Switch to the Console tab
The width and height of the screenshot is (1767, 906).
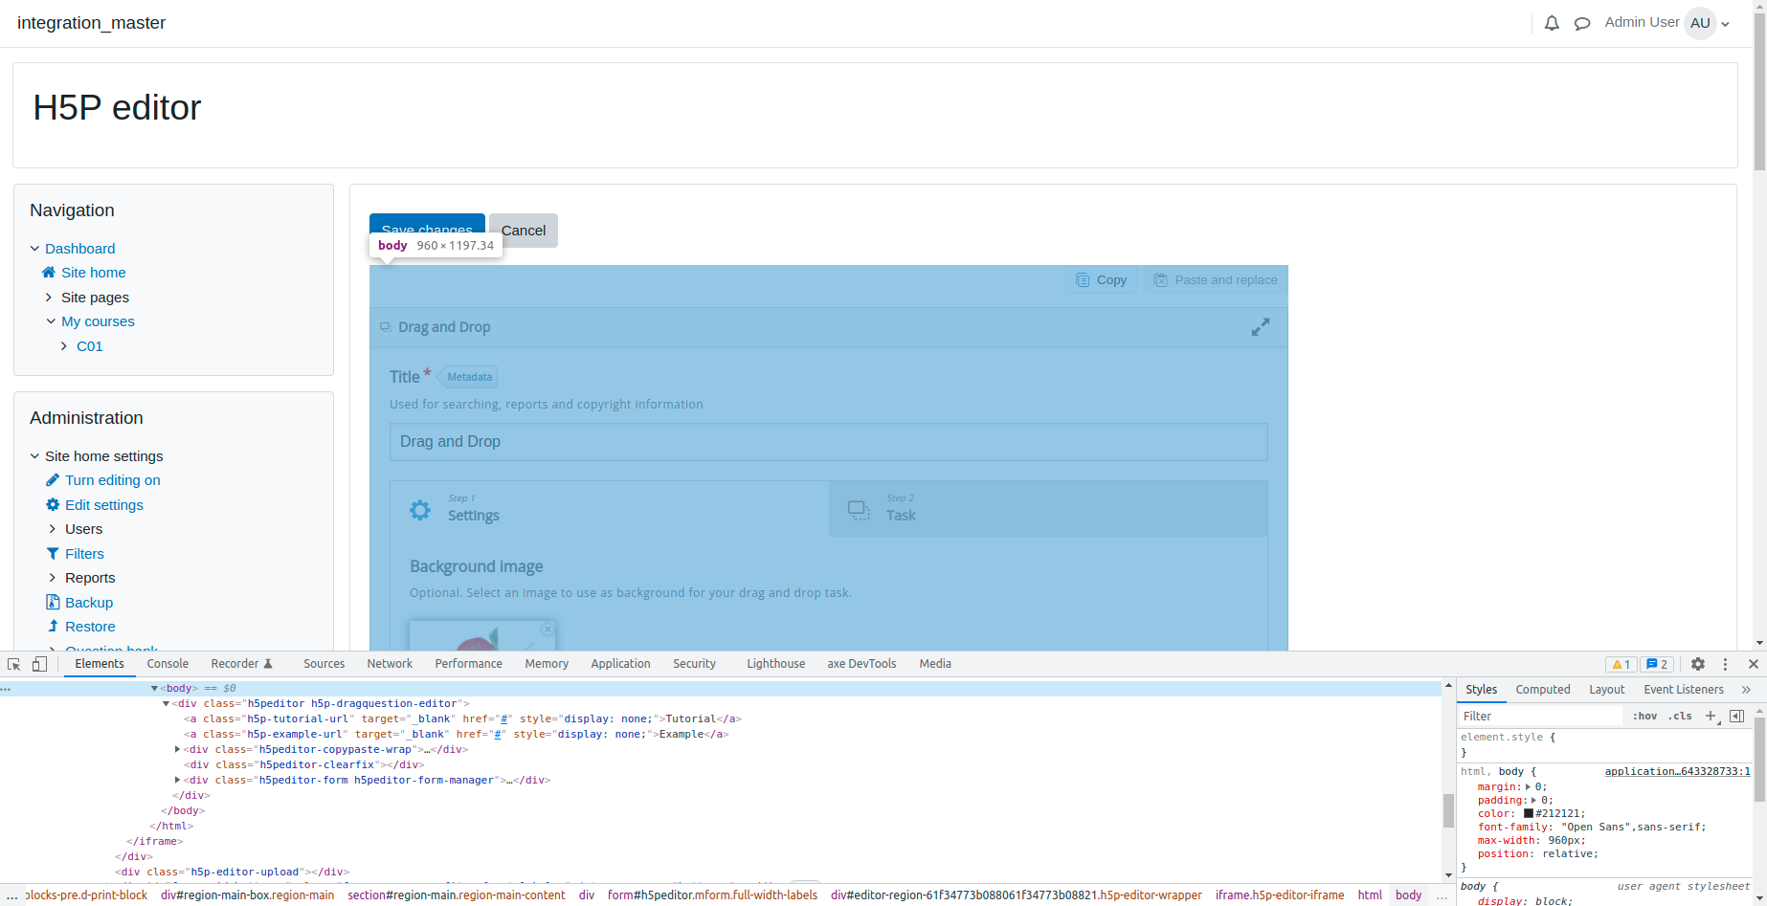pyautogui.click(x=168, y=664)
